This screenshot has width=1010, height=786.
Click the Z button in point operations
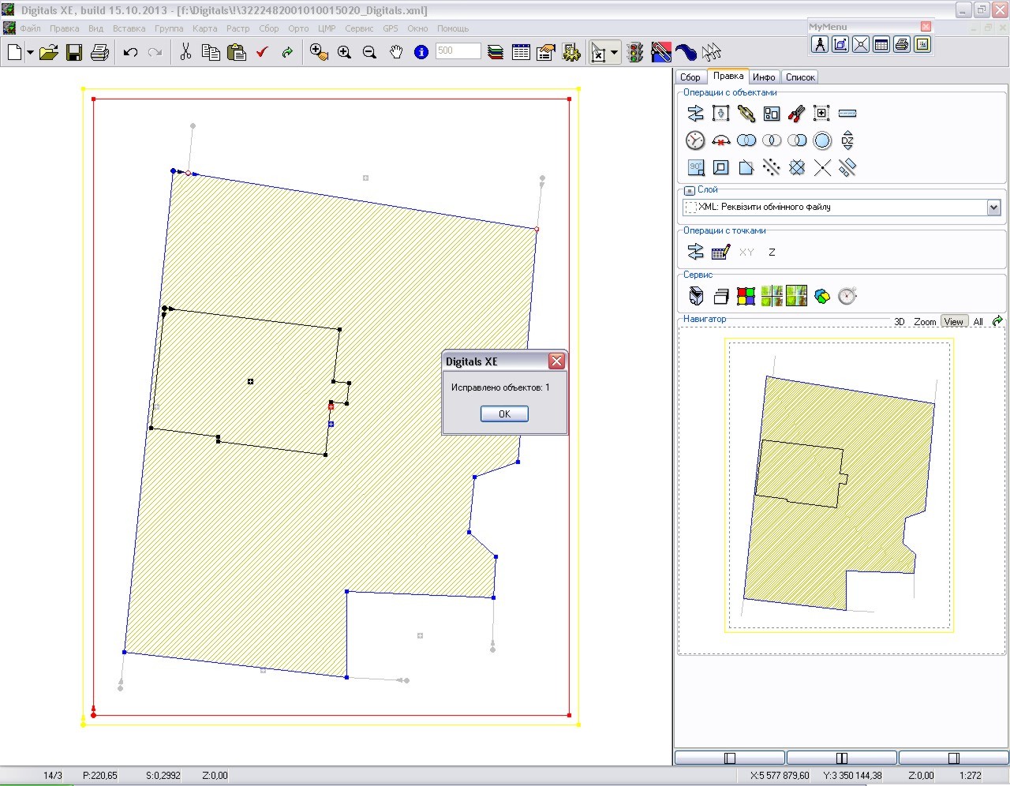click(772, 253)
